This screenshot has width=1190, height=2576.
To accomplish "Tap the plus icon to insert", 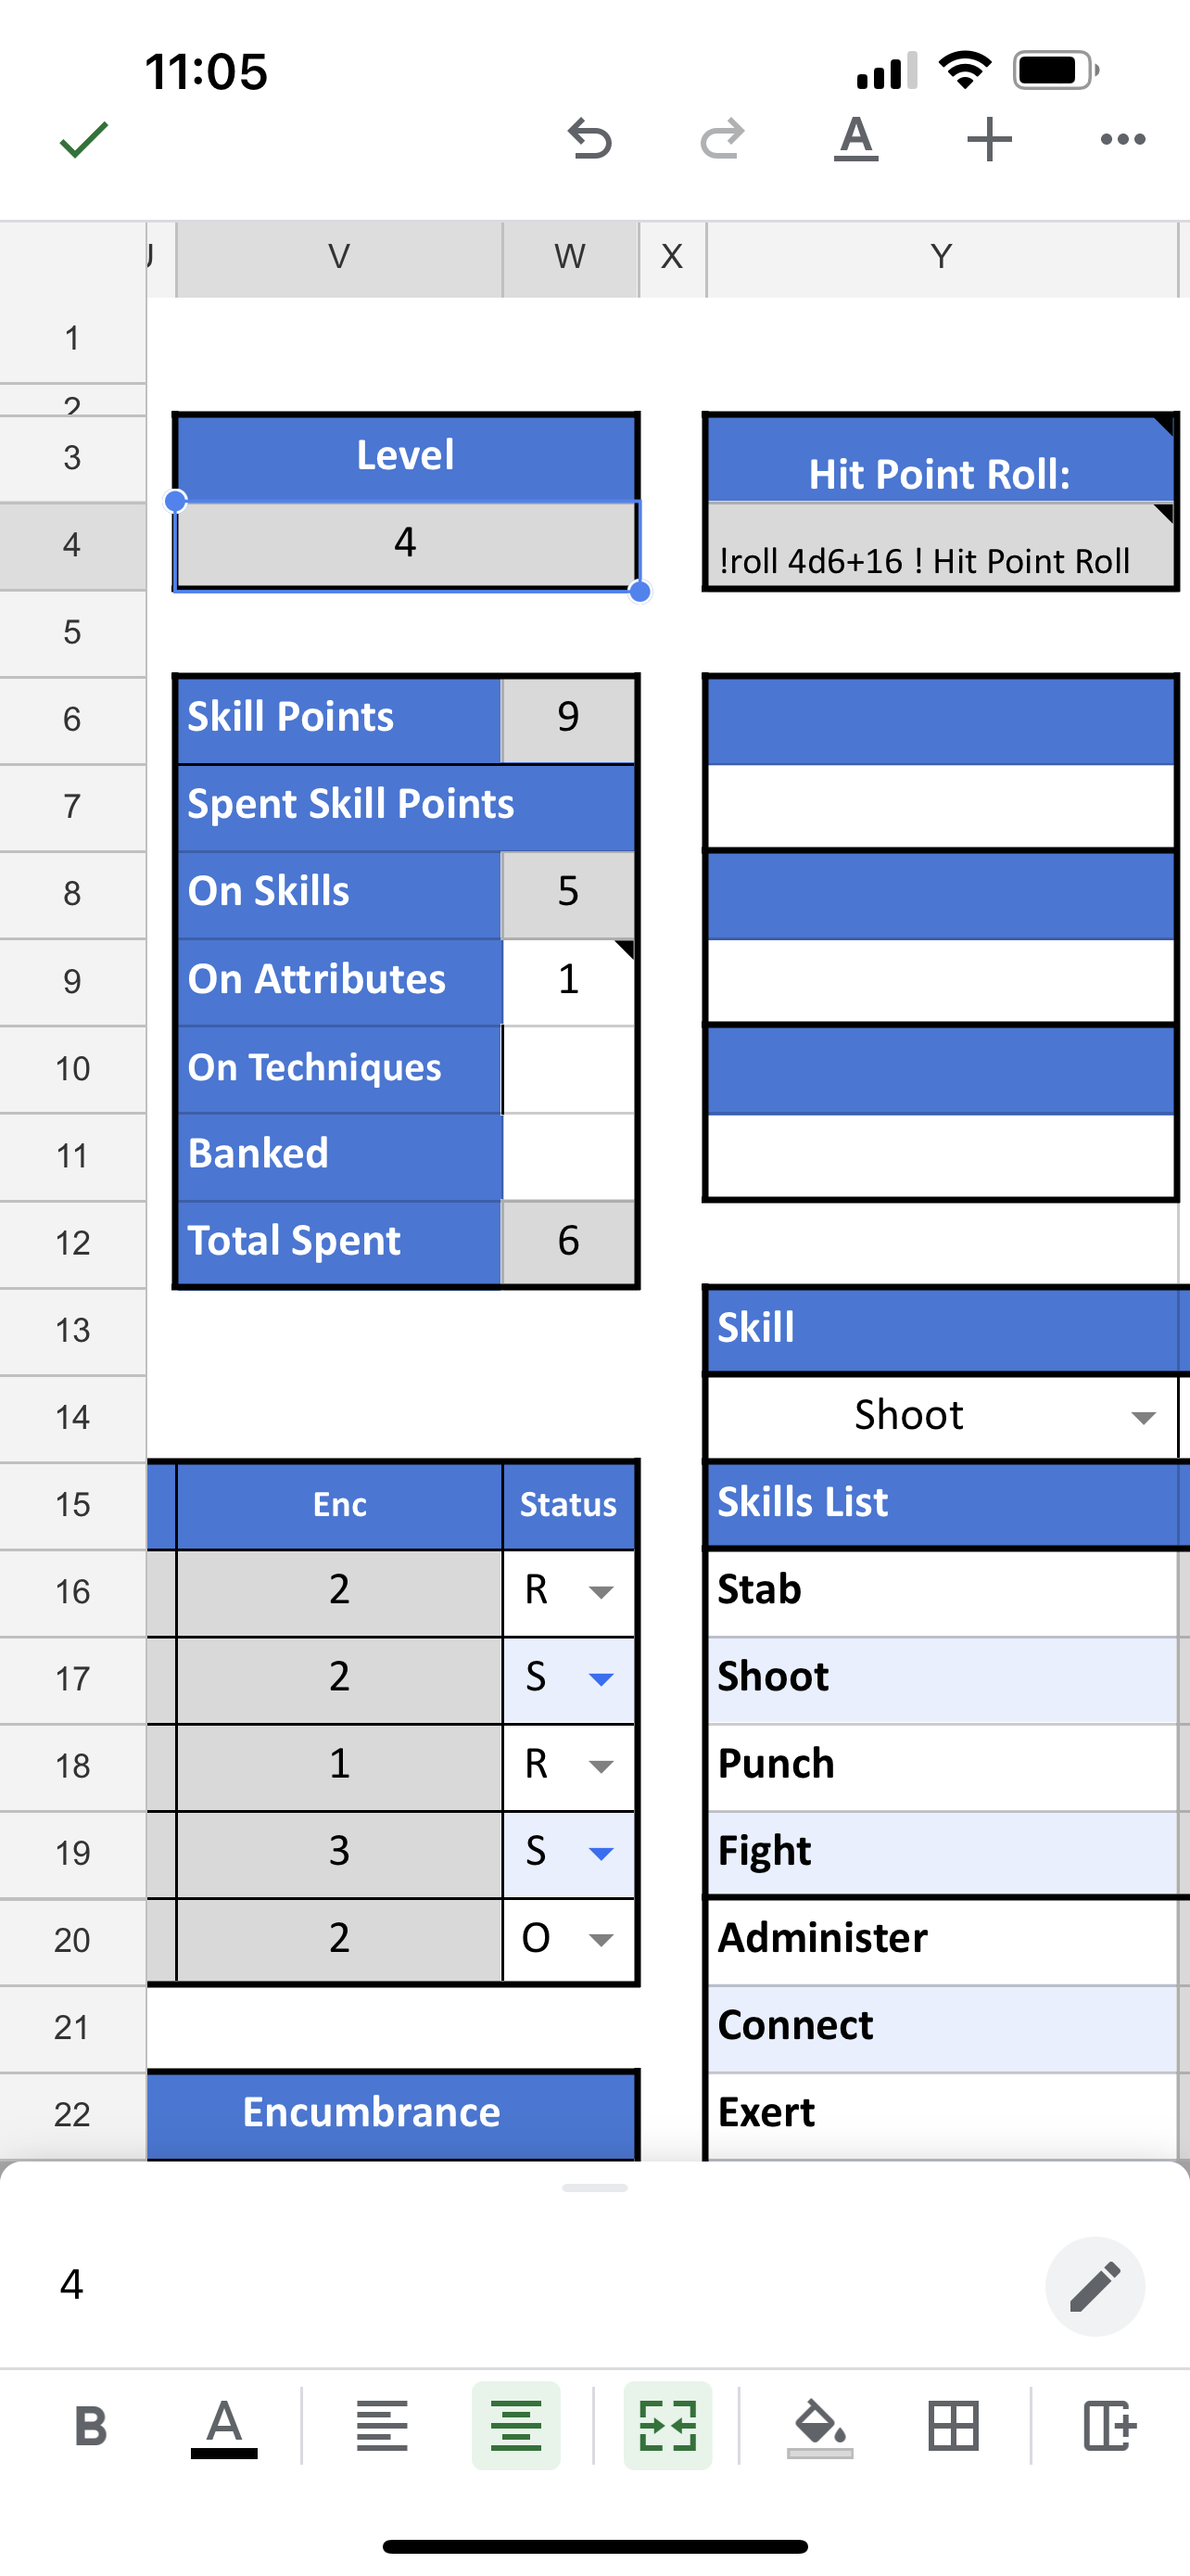I will point(989,140).
